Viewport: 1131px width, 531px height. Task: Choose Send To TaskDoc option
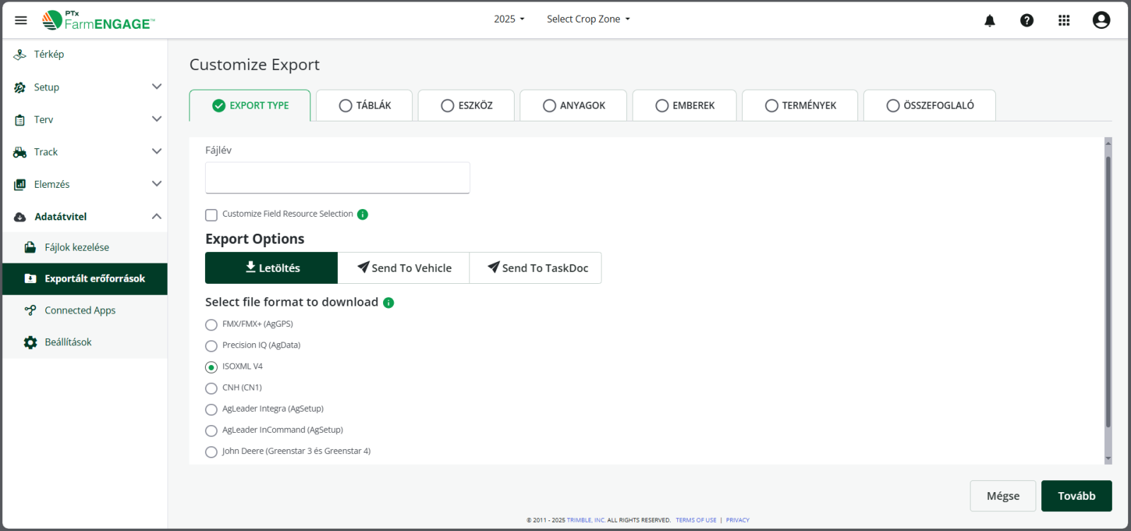point(536,268)
